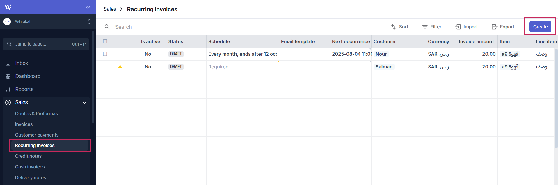This screenshot has height=185, width=558.
Task: Click the Export icon
Action: click(x=495, y=27)
